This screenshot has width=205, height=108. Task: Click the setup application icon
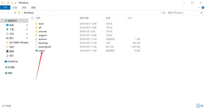coord(36,51)
